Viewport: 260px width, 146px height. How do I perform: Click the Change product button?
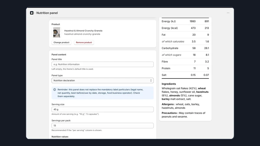point(61,43)
